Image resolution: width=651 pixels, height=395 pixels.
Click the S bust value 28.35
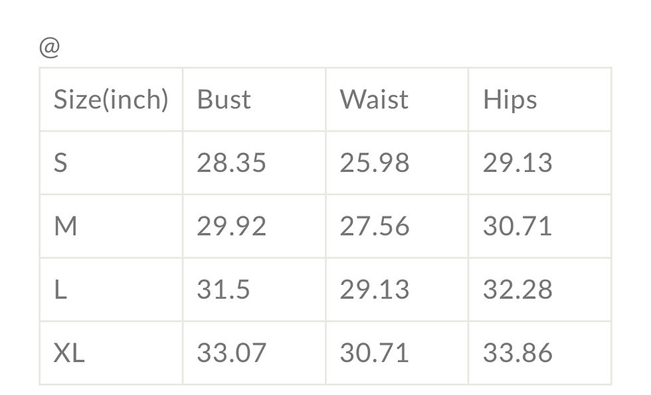click(x=231, y=163)
